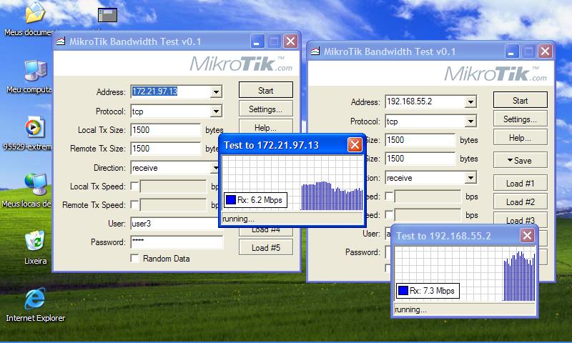Expand Direction dropdown in the 192.168.55.2 window
This screenshot has width=572, height=343.
tap(470, 178)
